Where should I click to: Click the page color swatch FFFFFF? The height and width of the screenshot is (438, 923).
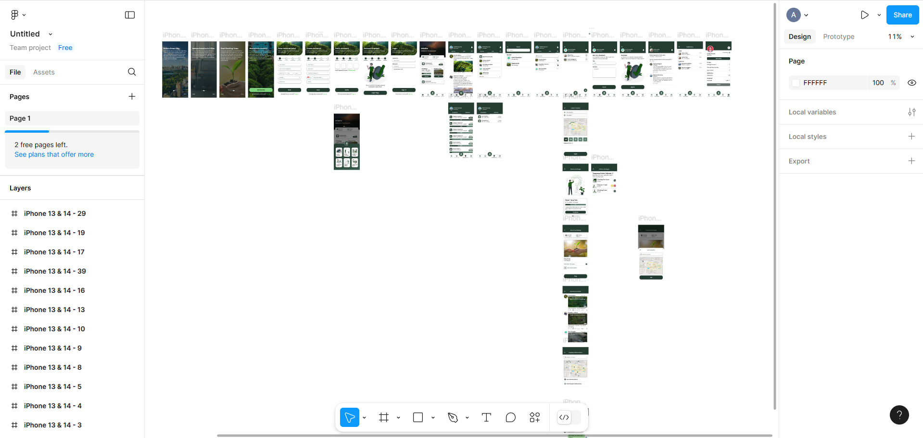(796, 83)
